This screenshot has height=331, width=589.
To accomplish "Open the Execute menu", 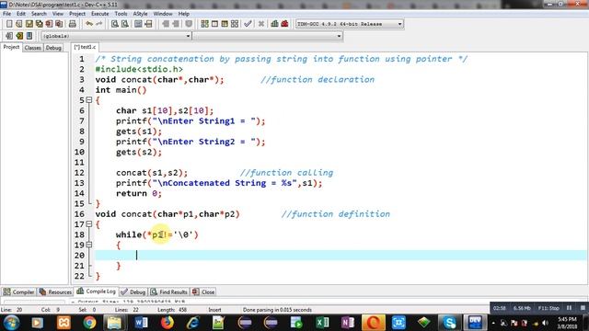I will pos(100,14).
